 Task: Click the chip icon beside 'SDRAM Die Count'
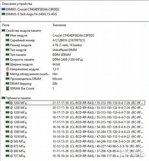point(7,89)
